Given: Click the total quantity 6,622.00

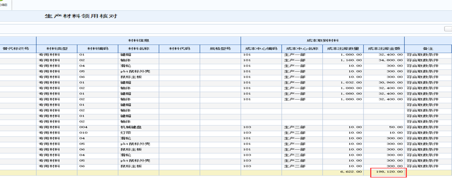Looking at the screenshot, I should pos(351,172).
